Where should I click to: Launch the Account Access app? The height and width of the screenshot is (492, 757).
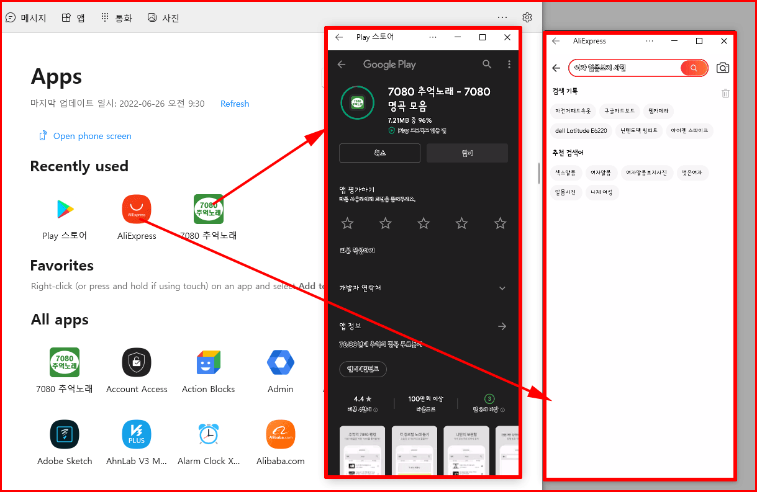pos(137,362)
